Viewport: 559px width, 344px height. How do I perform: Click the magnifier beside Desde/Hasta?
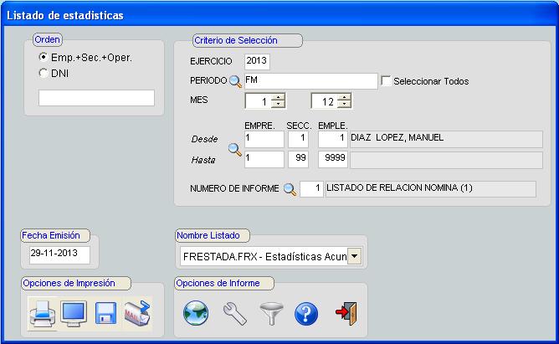(235, 149)
